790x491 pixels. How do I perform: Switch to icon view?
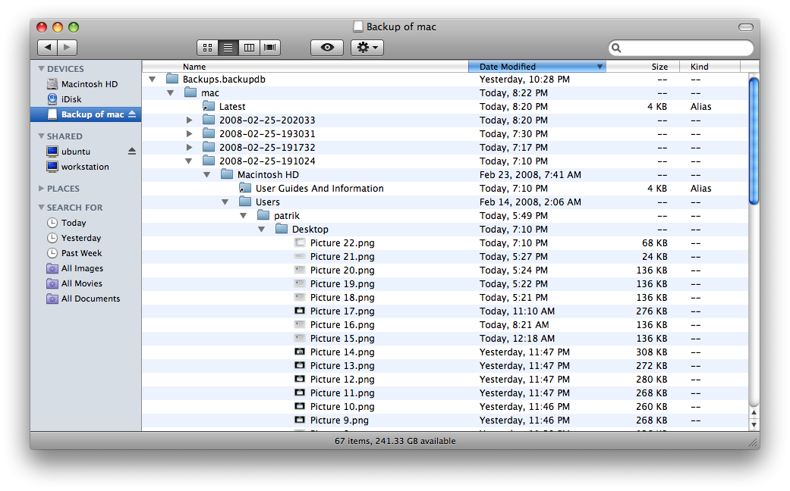click(207, 47)
